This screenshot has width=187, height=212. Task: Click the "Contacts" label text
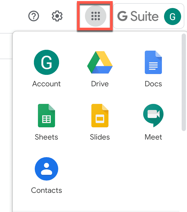(46, 190)
